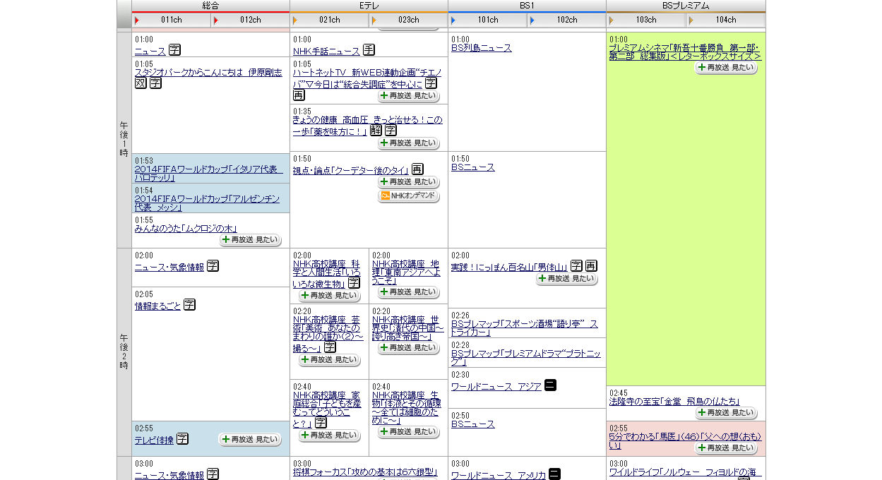Image resolution: width=882 pixels, height=480 pixels.
Task: Select the 102ch channel header
Action: point(566,20)
